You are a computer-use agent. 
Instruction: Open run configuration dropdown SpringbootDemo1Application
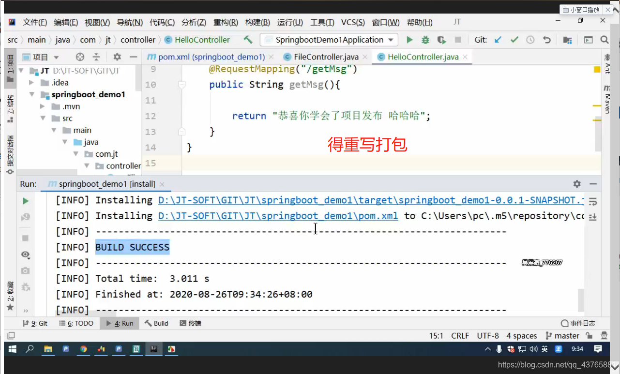(329, 40)
